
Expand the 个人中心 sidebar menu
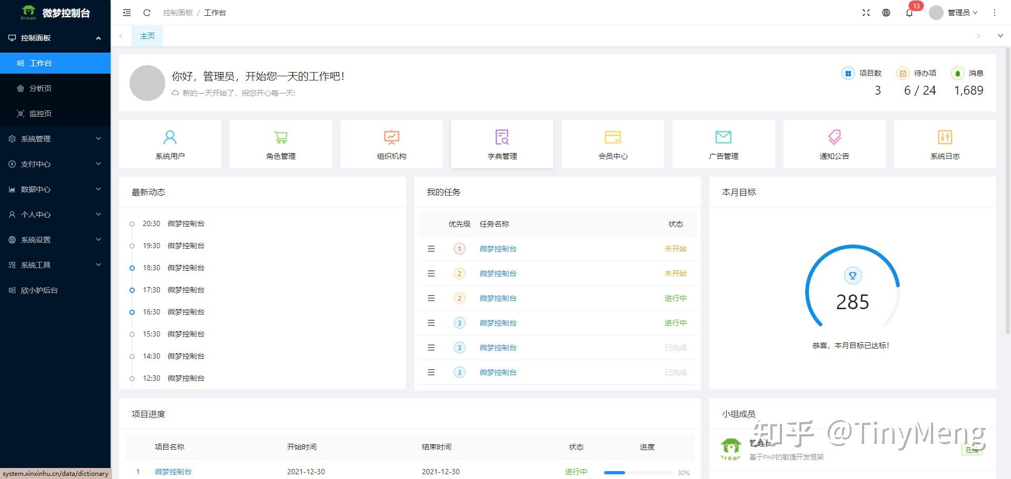[x=55, y=215]
